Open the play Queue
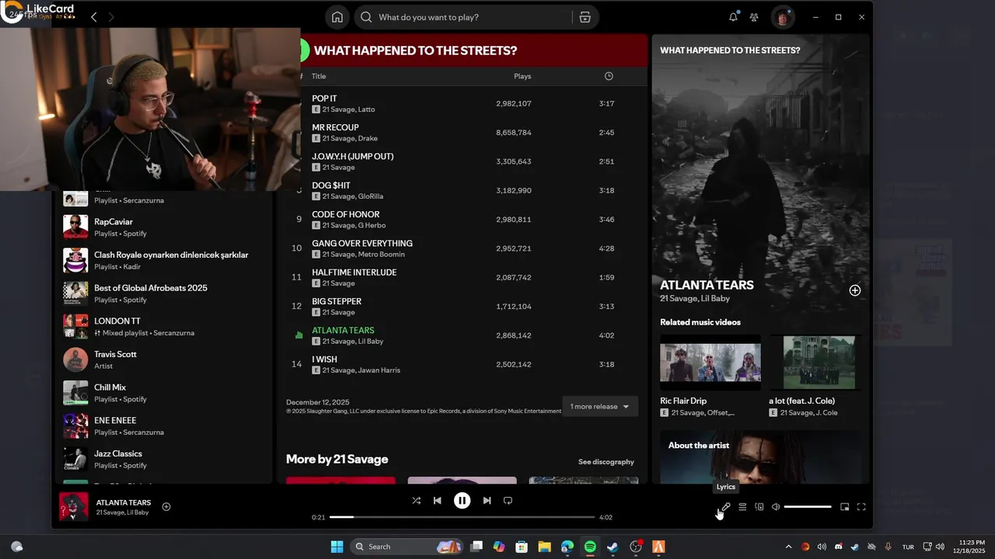Screen dimensions: 995x559 click(x=742, y=507)
